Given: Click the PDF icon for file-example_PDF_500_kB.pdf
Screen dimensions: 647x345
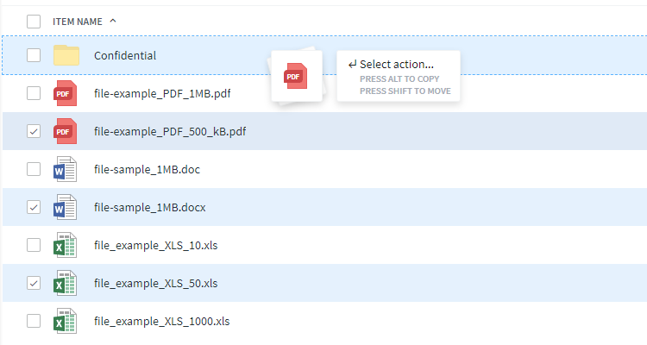Looking at the screenshot, I should 65,131.
